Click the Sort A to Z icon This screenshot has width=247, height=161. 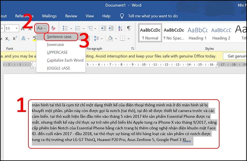pos(120,28)
